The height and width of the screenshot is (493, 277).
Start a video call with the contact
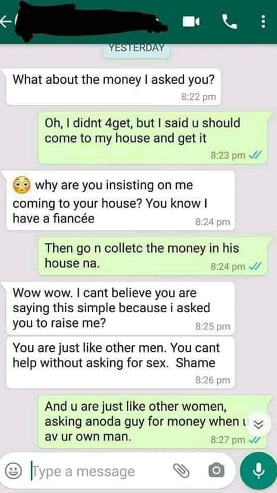pyautogui.click(x=191, y=22)
